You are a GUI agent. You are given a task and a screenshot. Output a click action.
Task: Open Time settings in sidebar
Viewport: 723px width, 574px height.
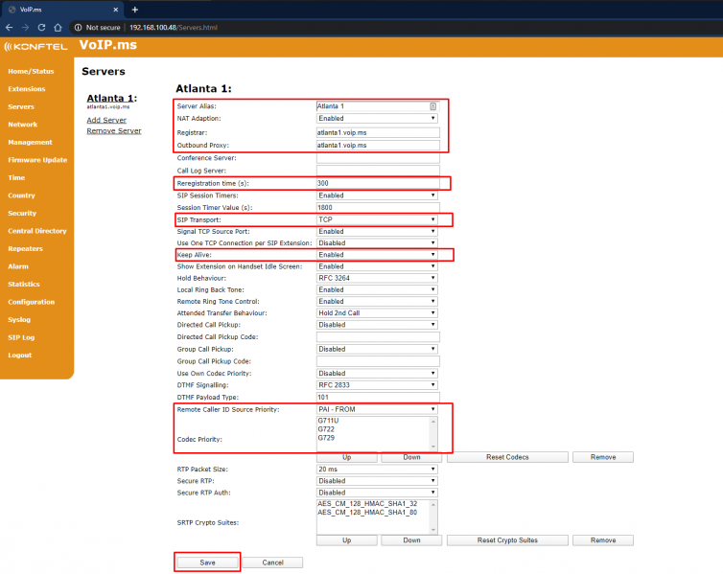tap(16, 178)
